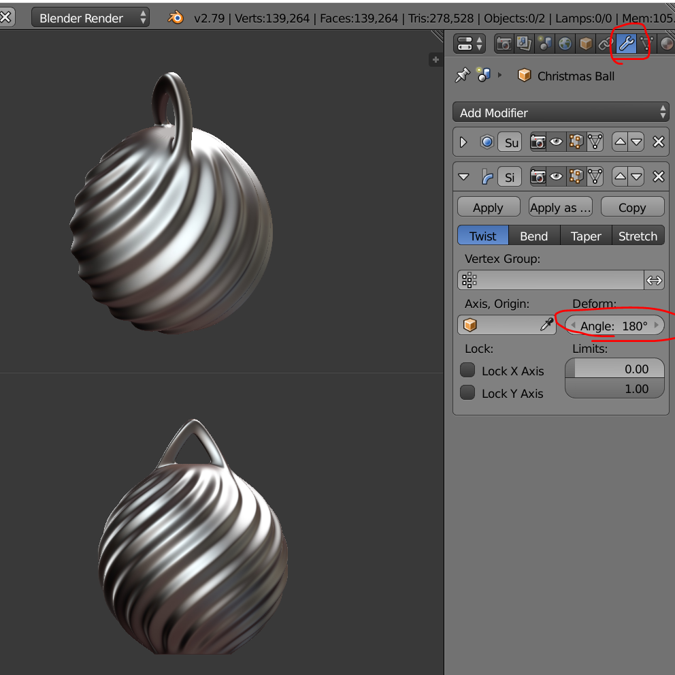Click the scene icon in breadcrumb

tap(484, 74)
